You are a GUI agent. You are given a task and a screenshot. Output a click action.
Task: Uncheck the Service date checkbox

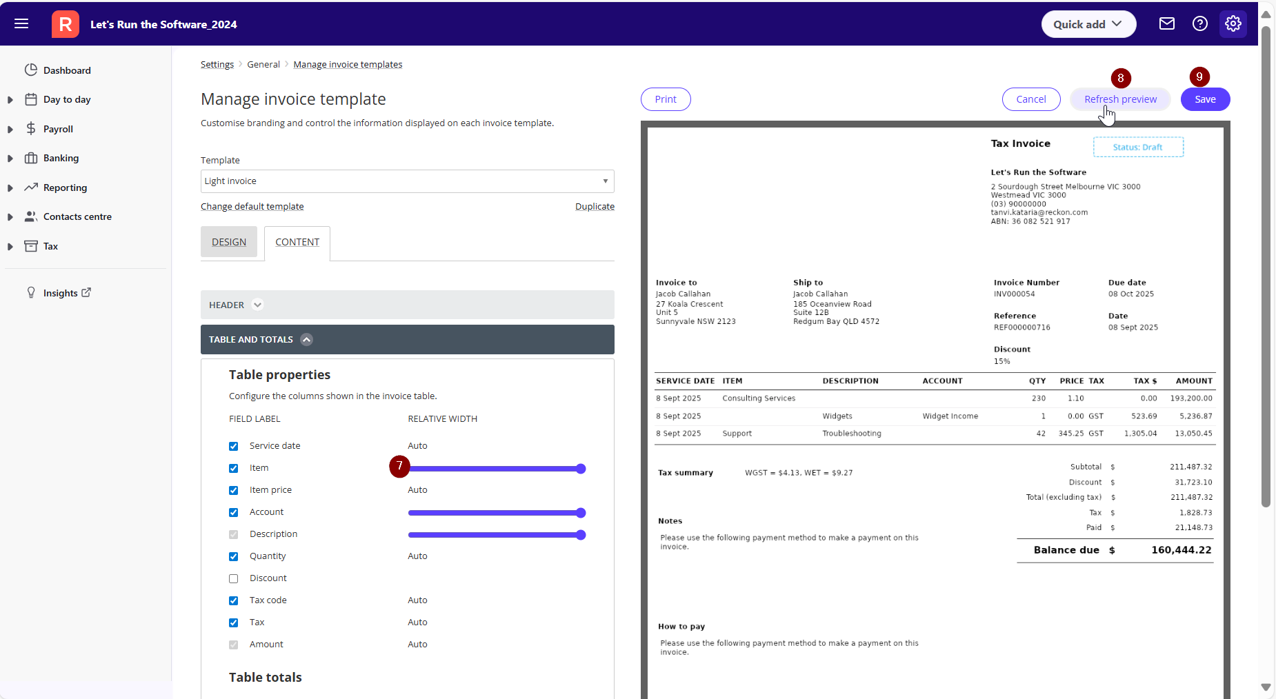(x=234, y=446)
